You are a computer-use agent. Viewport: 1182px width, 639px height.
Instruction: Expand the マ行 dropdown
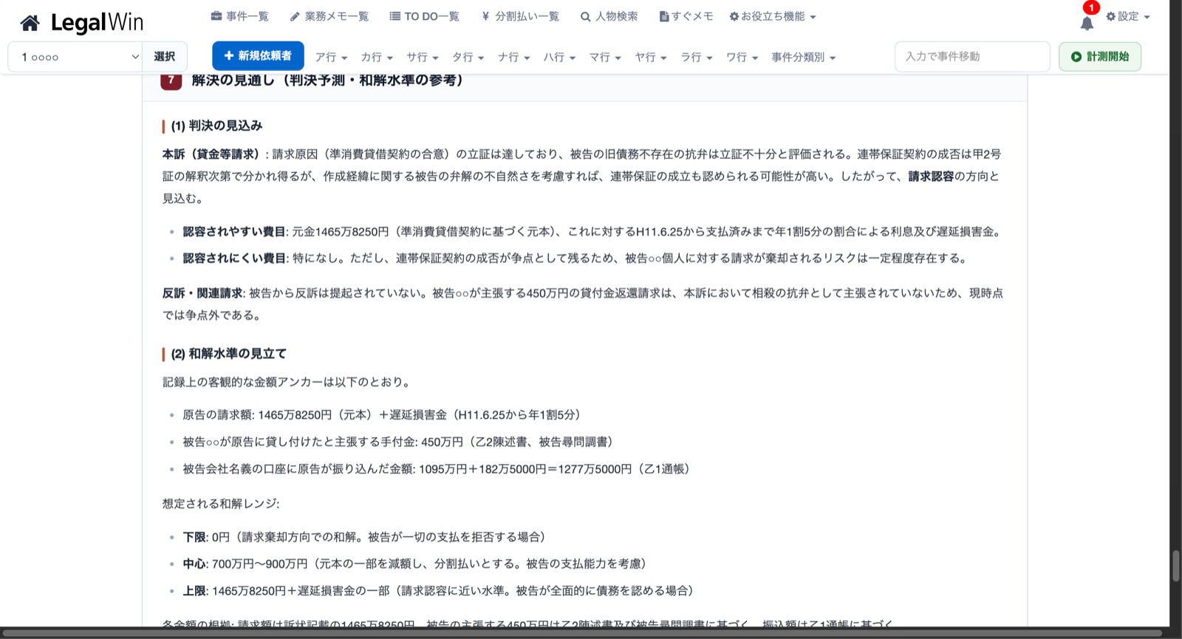tap(606, 57)
